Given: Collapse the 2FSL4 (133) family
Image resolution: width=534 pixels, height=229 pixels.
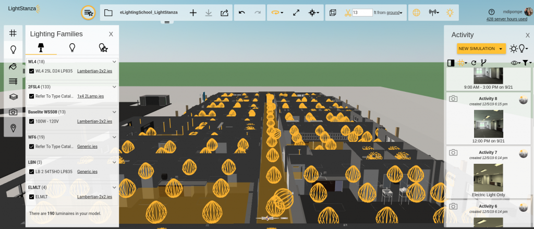Looking at the screenshot, I should click(x=114, y=87).
